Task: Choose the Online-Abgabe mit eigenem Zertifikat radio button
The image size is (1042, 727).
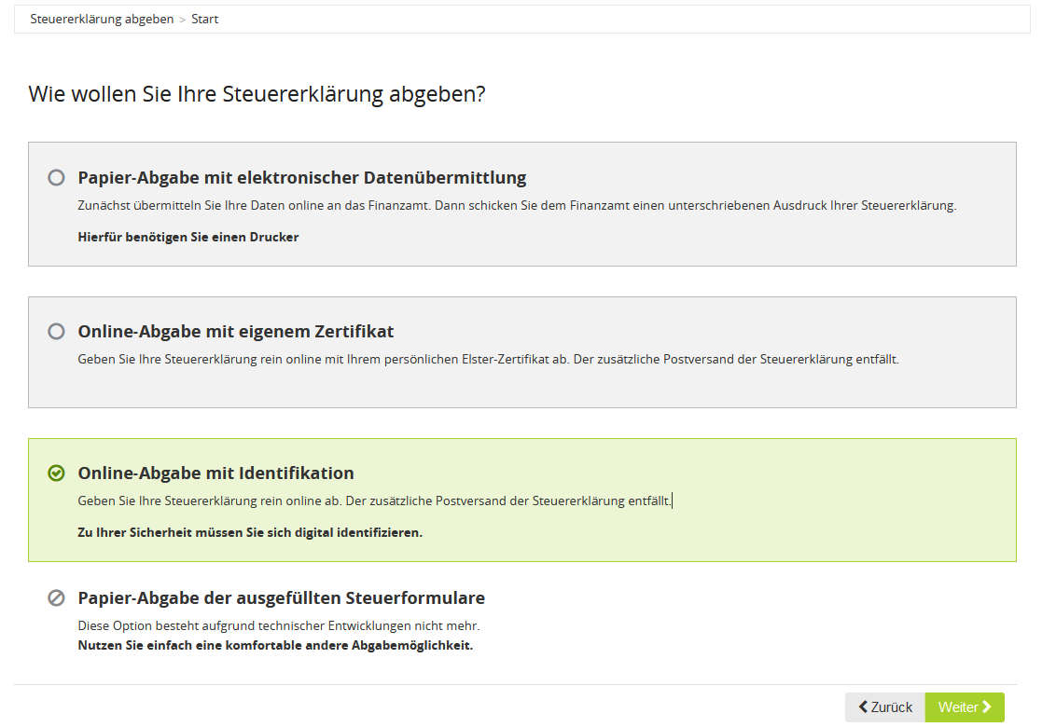Action: (x=57, y=331)
